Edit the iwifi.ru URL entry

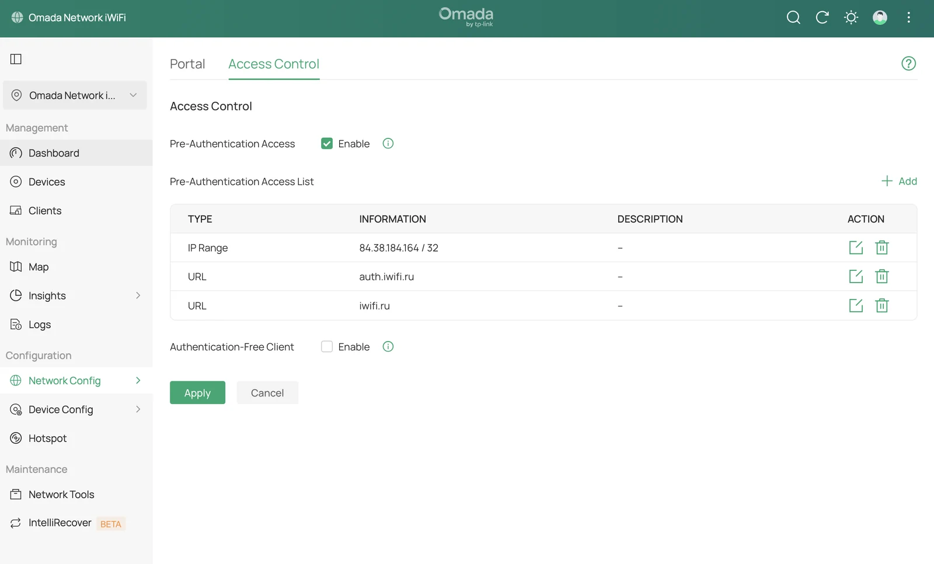(856, 305)
